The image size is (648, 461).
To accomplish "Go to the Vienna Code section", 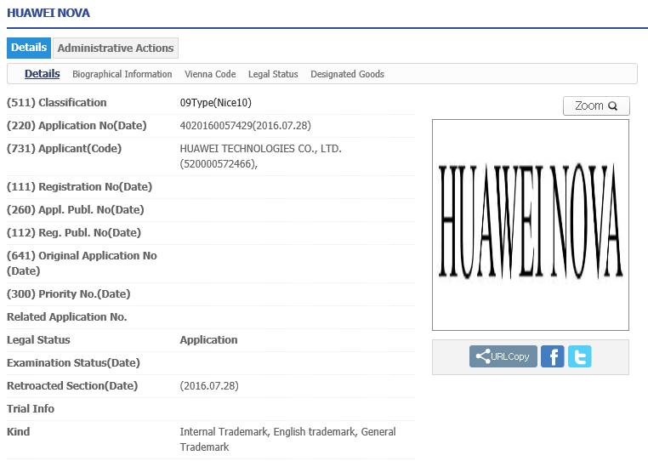I will (210, 74).
